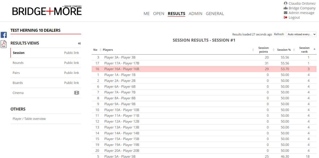Open the Public link for Rounds
Screen dimensions: 319x158
(x=72, y=63)
